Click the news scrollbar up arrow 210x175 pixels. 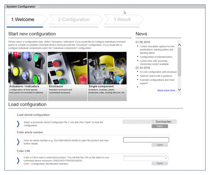179,45
